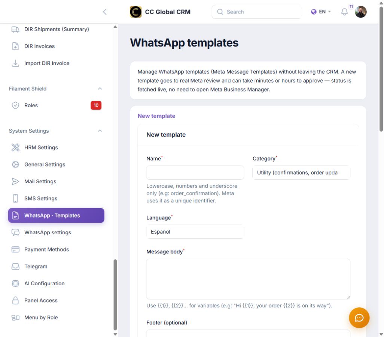Click the General Settings gear icon
384x337 pixels.
(15, 165)
